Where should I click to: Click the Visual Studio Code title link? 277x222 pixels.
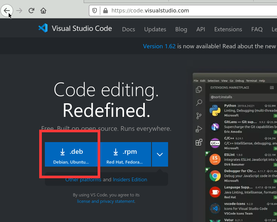82,28
